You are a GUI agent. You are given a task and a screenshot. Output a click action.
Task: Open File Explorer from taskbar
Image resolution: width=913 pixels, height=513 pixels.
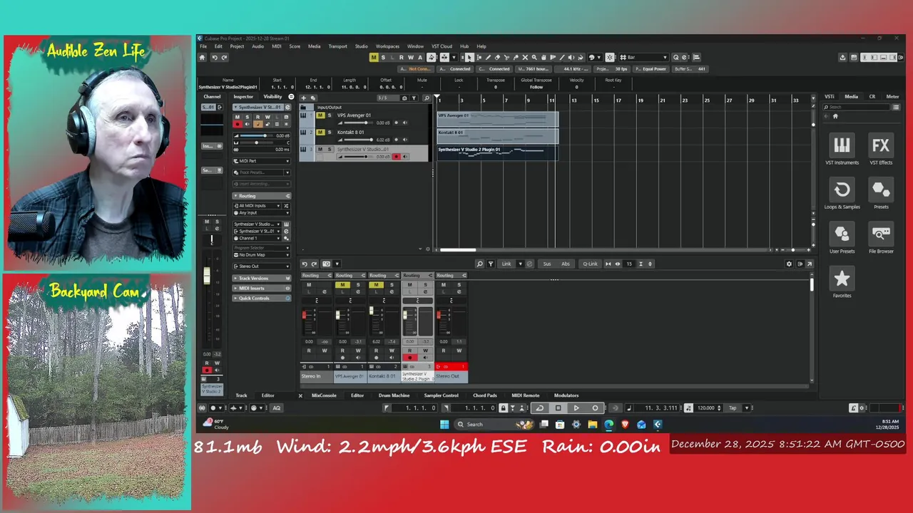(593, 424)
